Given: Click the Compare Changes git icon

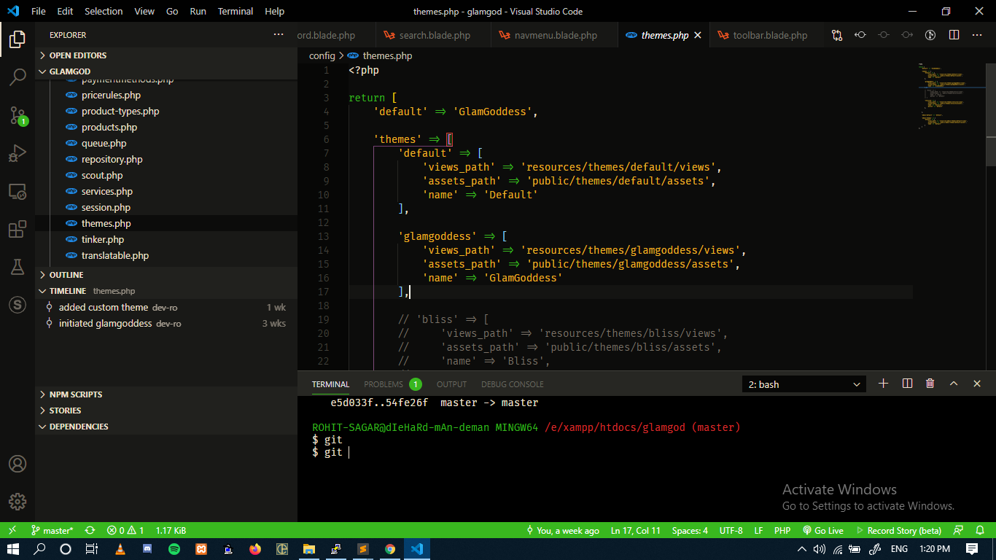Looking at the screenshot, I should point(837,35).
